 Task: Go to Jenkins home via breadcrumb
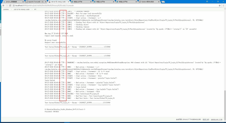(6, 9)
